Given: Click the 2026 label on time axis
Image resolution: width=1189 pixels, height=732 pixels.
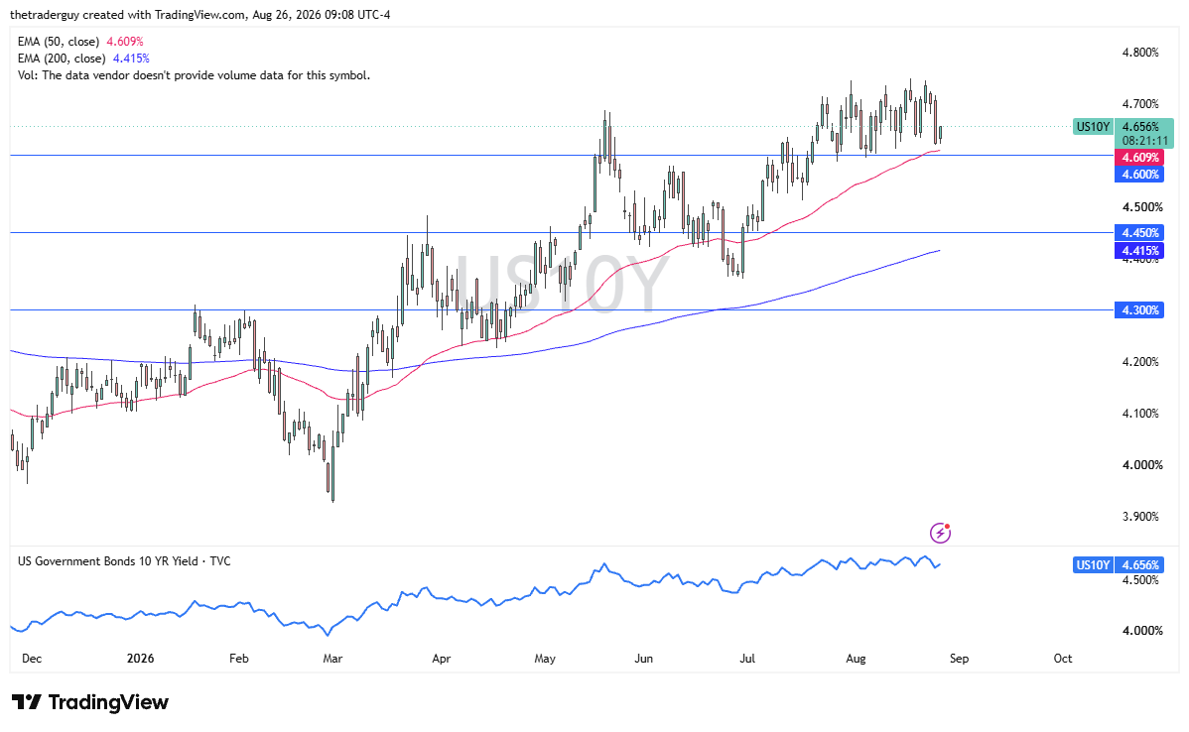Looking at the screenshot, I should pyautogui.click(x=140, y=659).
